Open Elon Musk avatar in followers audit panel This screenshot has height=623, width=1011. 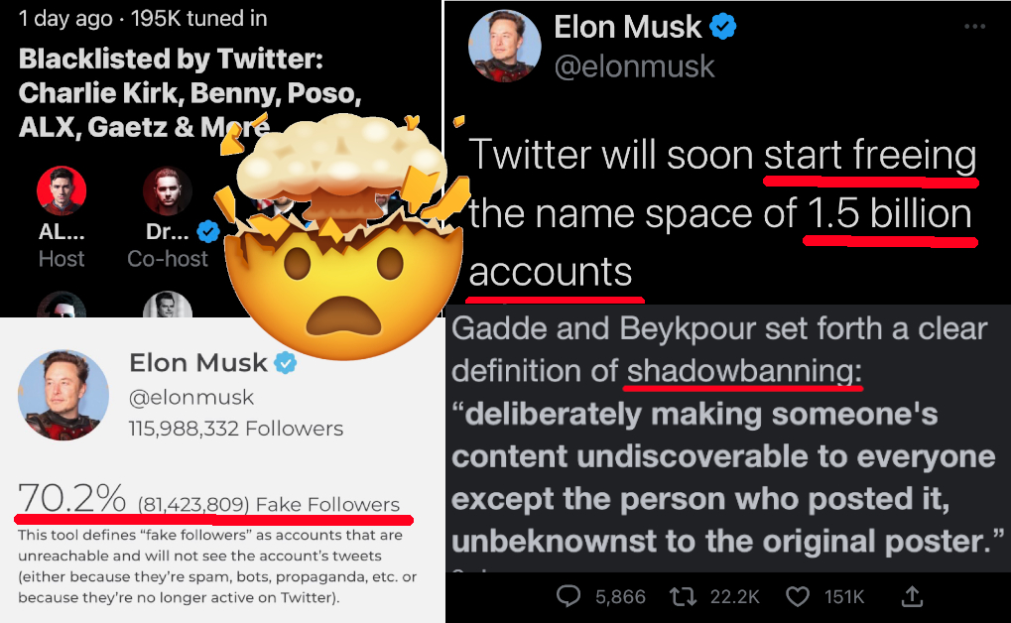(63, 396)
